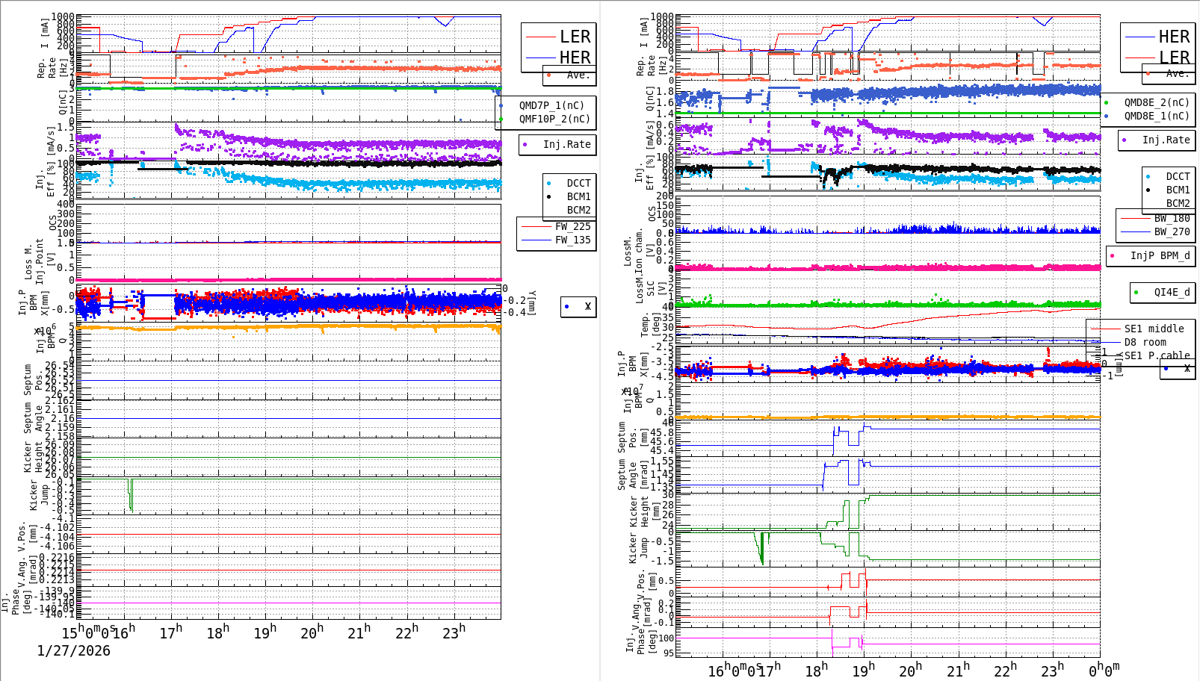Screen dimensions: 1200x681
Task: Select the blue QMD8E_1(nC) marker icon
Action: tap(1106, 116)
